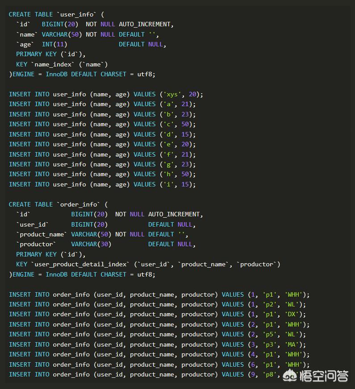Viewport: 355px width, 389px height.
Task: Click the `age` INT(11) DEFAULT NULL line
Action: pos(91,45)
